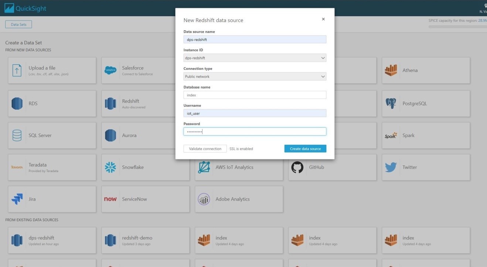Pick the auto-discovered Redshift icon

point(110,103)
